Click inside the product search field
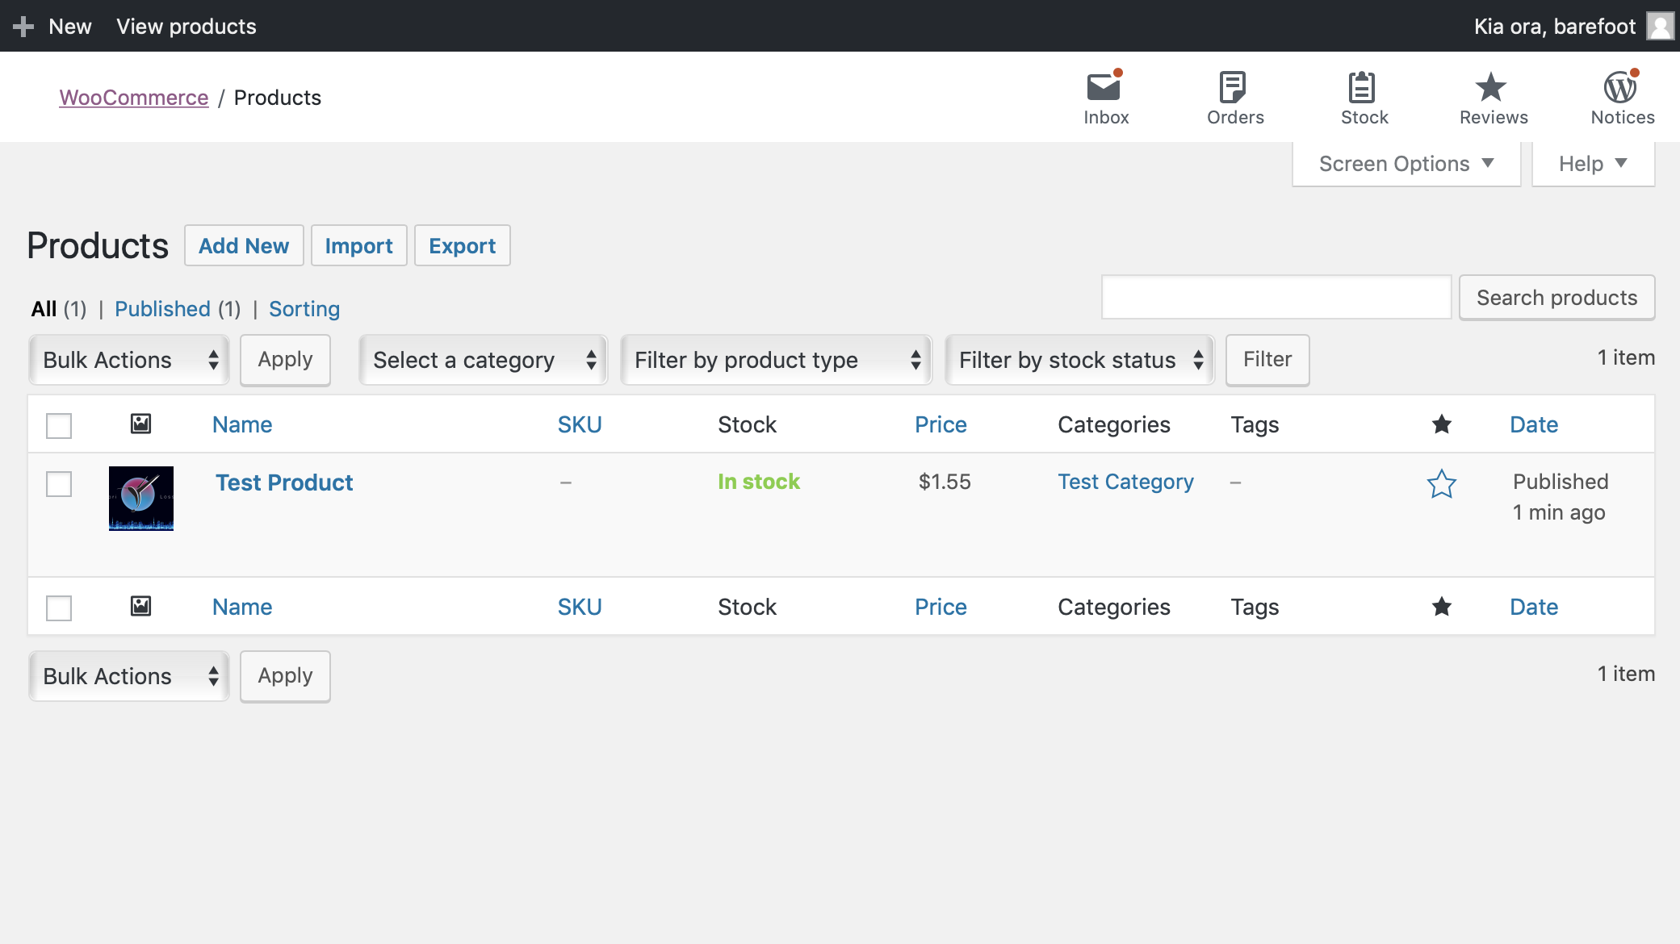The height and width of the screenshot is (944, 1680). point(1274,297)
